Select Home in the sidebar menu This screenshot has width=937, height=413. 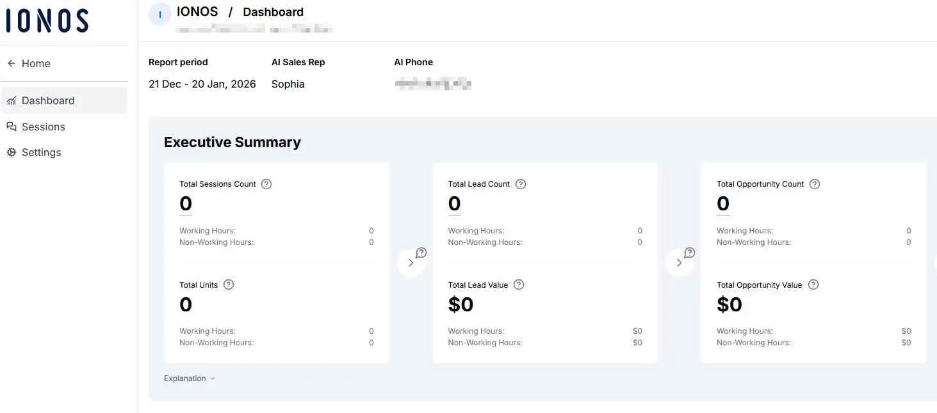35,63
